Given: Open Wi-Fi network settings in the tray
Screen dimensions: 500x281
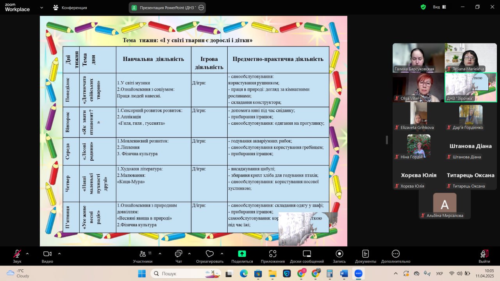Looking at the screenshot, I should coord(452,274).
